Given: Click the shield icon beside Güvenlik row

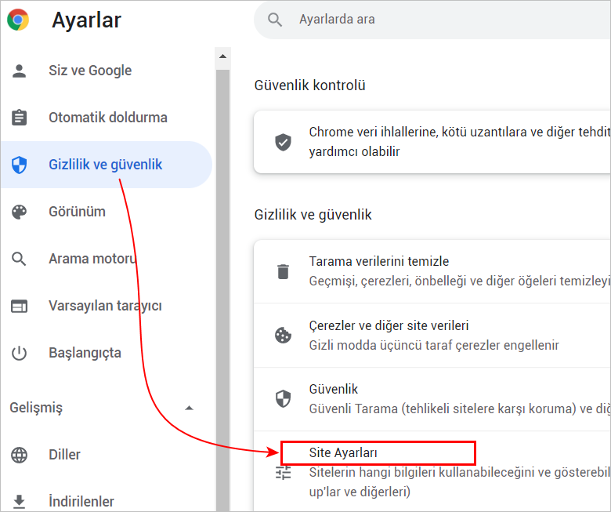Looking at the screenshot, I should point(284,399).
